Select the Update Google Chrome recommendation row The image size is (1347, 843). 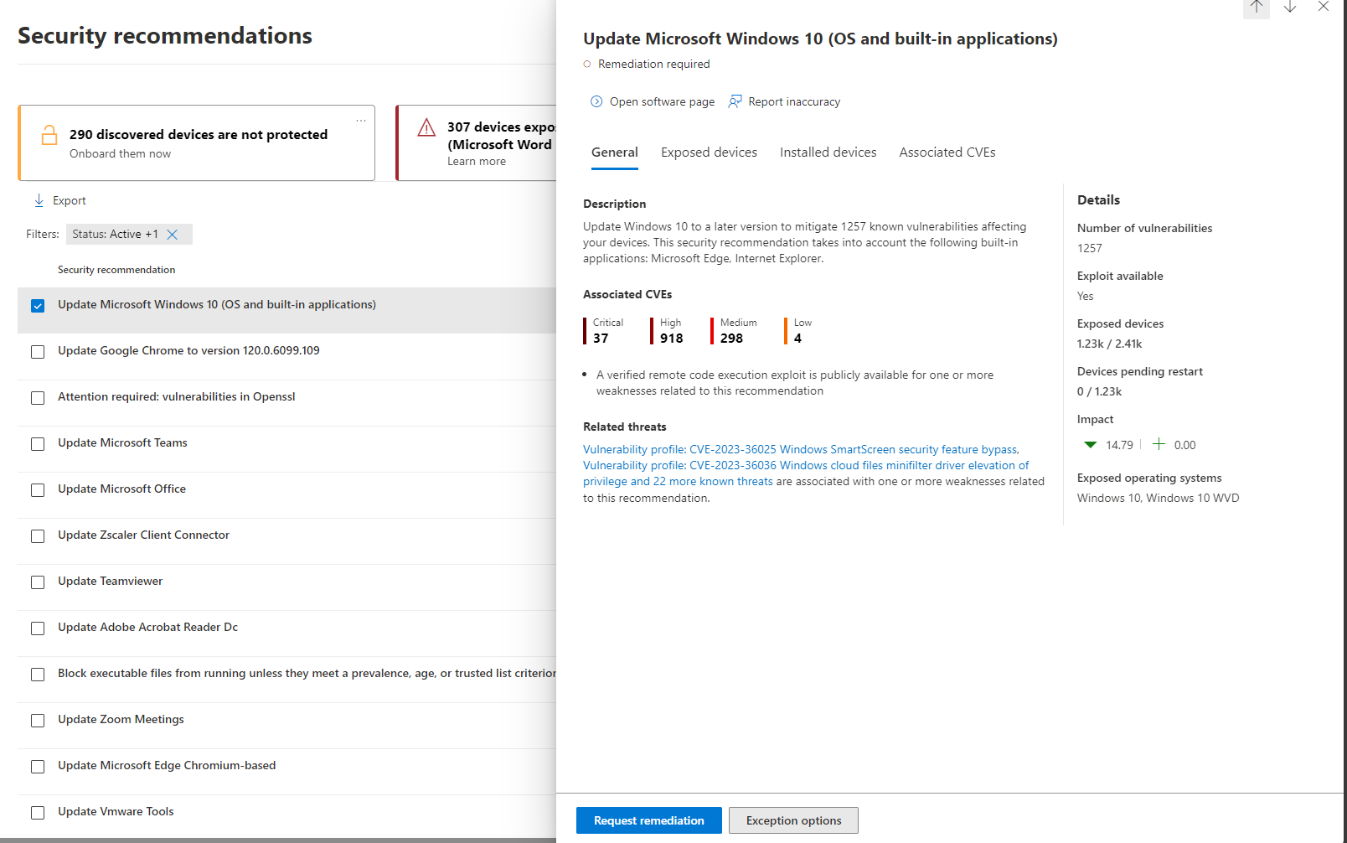pyautogui.click(x=286, y=357)
